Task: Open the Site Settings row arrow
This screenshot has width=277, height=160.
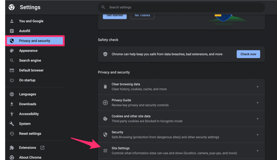Action: (x=258, y=151)
